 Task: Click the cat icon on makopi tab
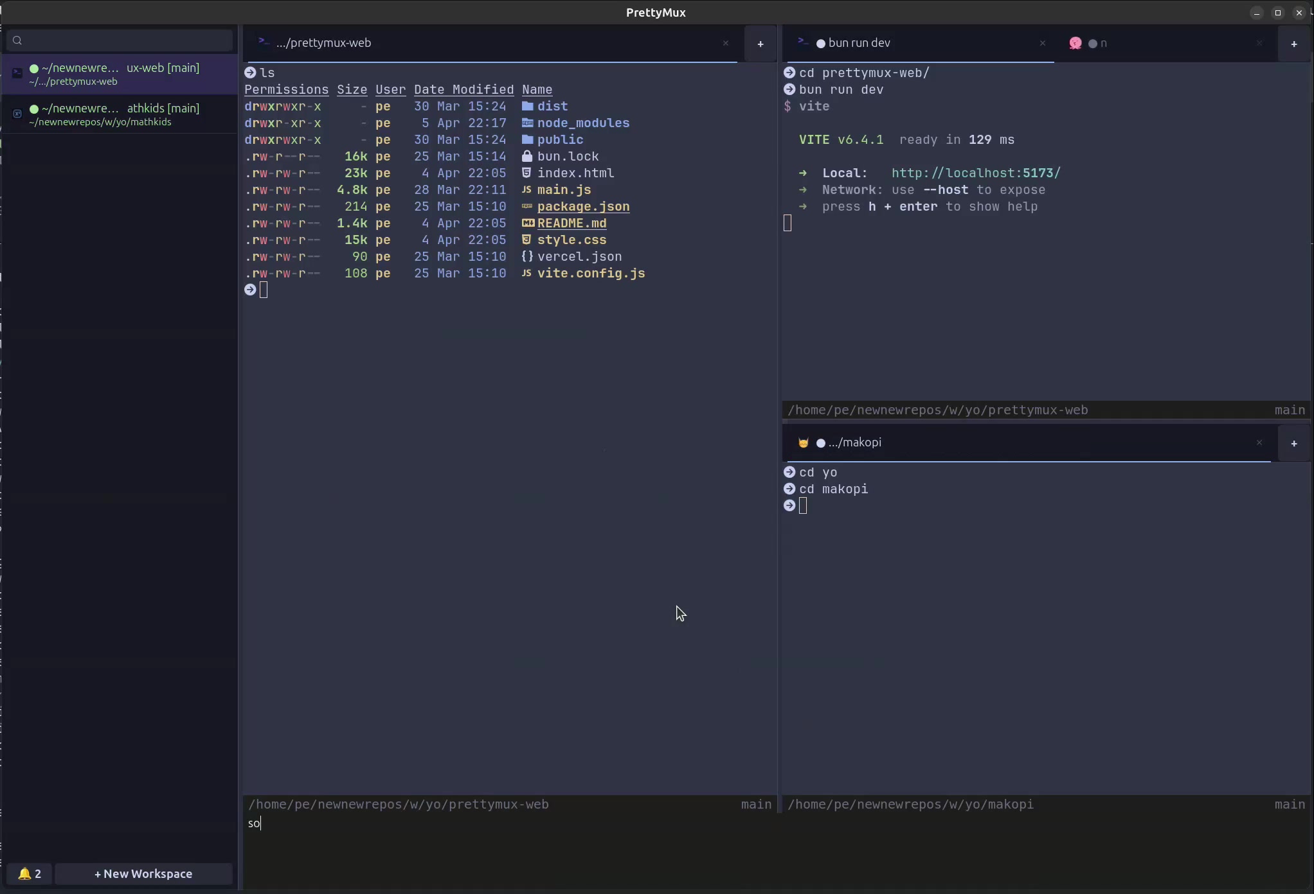[803, 443]
